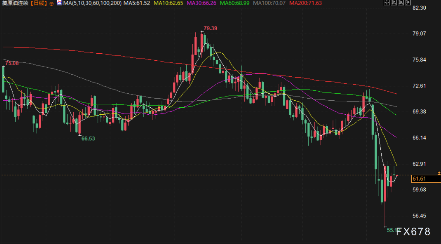
Task: Click the export/pop-out chart icon
Action: [408, 3]
